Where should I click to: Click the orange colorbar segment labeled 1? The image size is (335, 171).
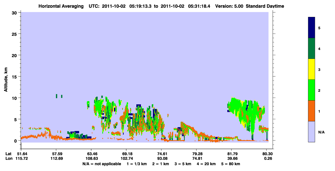(x=312, y=111)
